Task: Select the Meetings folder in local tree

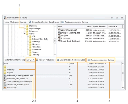Action: [x=36, y=42]
